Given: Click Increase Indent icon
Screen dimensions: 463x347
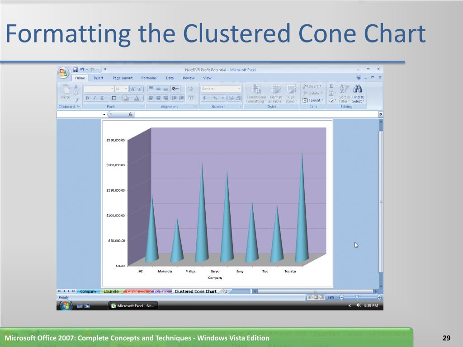Looking at the screenshot, I should [x=181, y=98].
